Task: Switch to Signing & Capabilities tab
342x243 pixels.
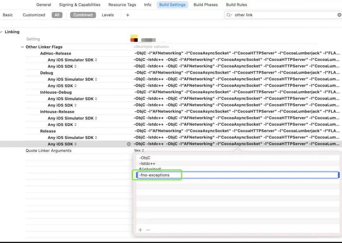Action: (79, 4)
